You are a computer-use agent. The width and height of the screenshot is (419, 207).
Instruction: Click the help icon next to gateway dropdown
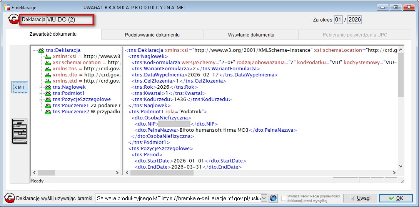[x=273, y=198]
